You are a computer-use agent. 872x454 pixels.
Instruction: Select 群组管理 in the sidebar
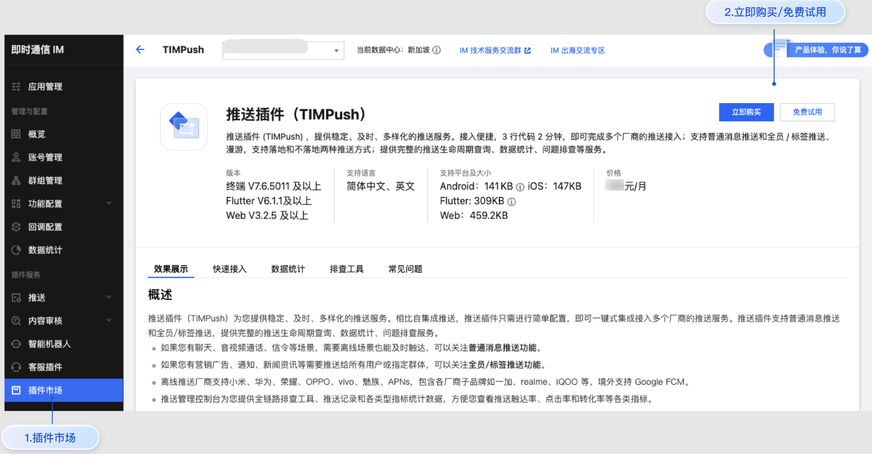click(64, 180)
